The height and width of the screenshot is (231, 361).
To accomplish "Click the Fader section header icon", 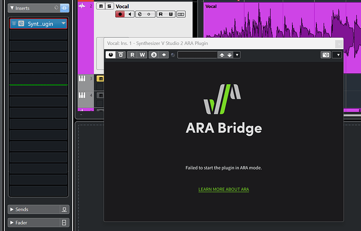I will tap(64, 223).
